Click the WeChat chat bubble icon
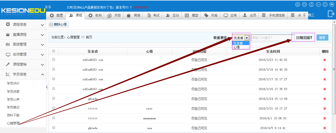The width and height of the screenshot is (336, 133). pyautogui.click(x=332, y=4)
